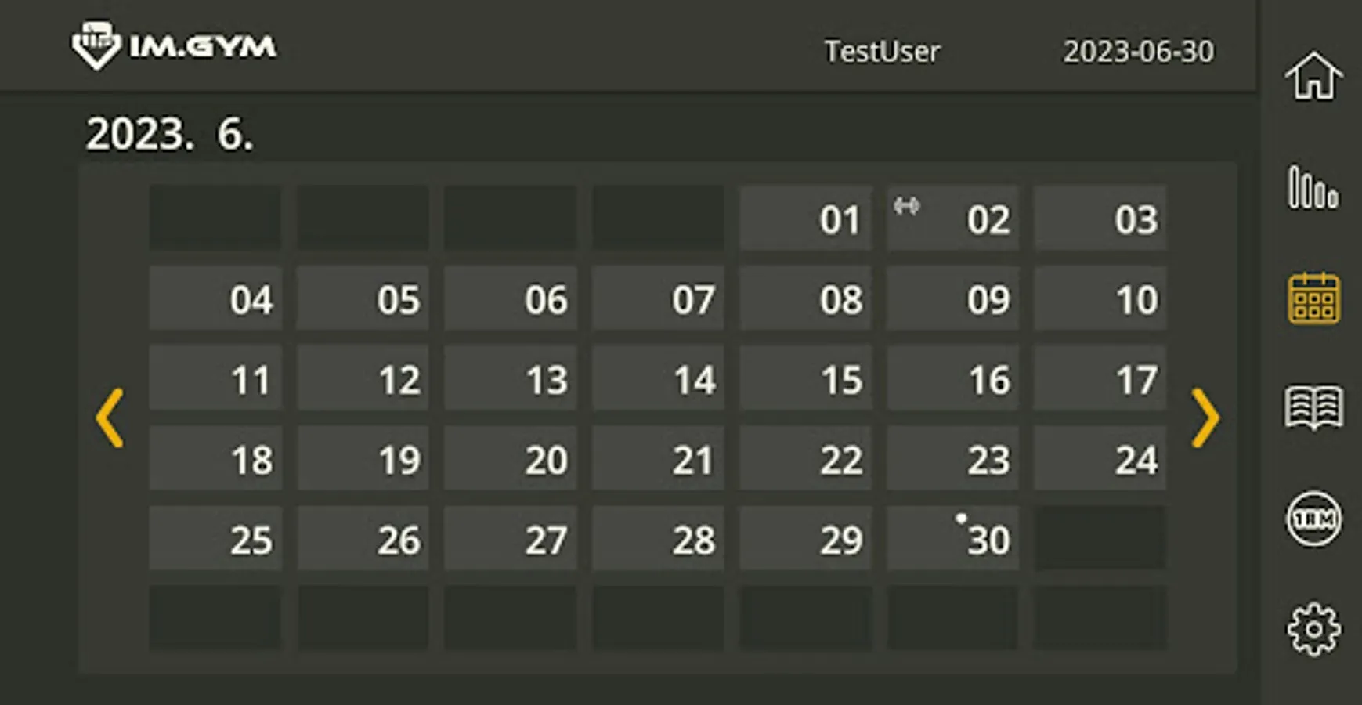Image resolution: width=1362 pixels, height=705 pixels.
Task: Click the IM.GYM logo
Action: 173,45
